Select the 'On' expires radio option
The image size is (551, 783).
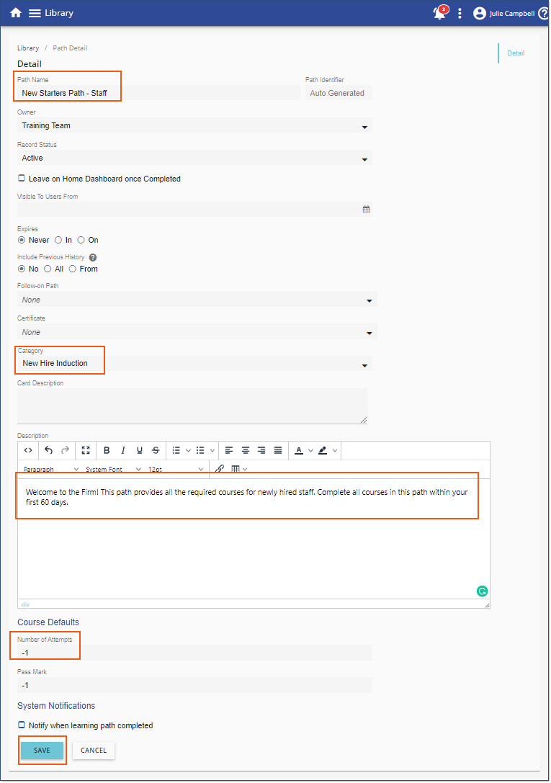81,240
